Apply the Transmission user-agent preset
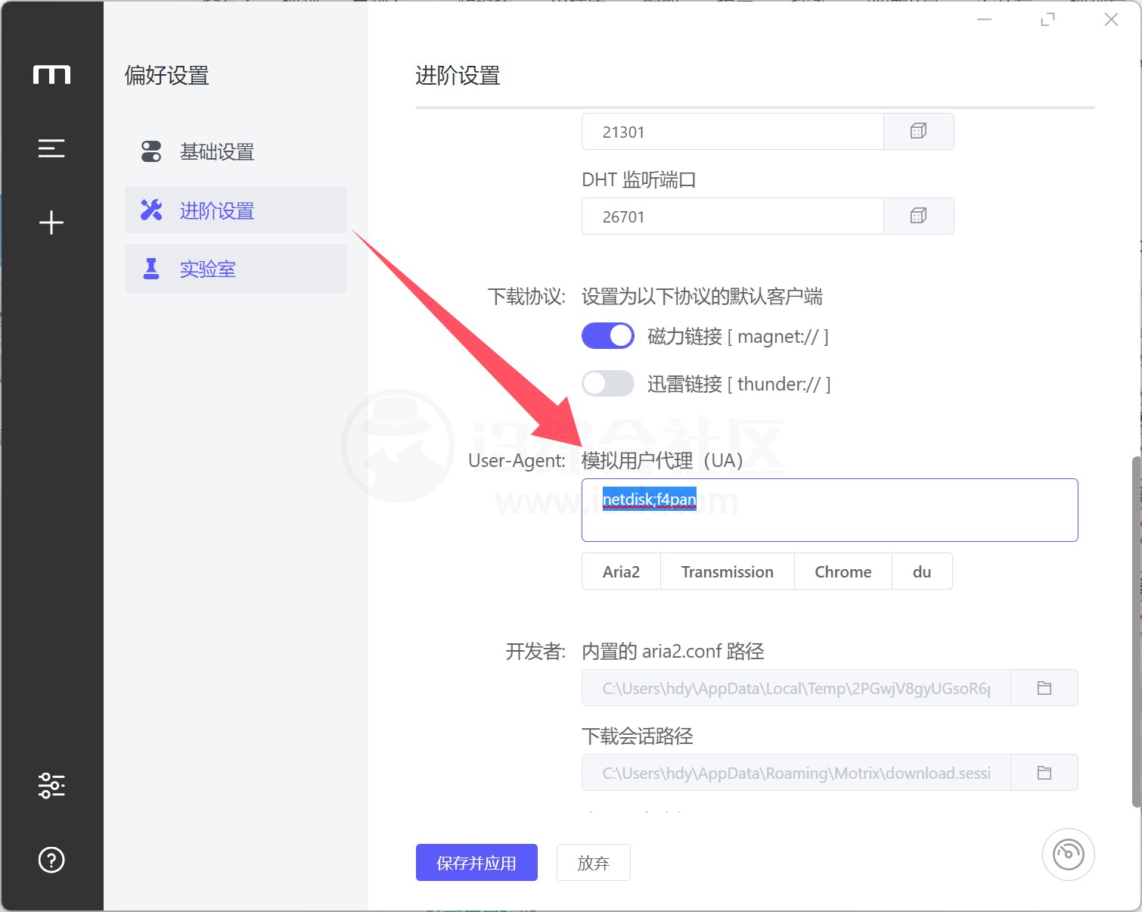Viewport: 1142px width, 912px height. [x=728, y=571]
